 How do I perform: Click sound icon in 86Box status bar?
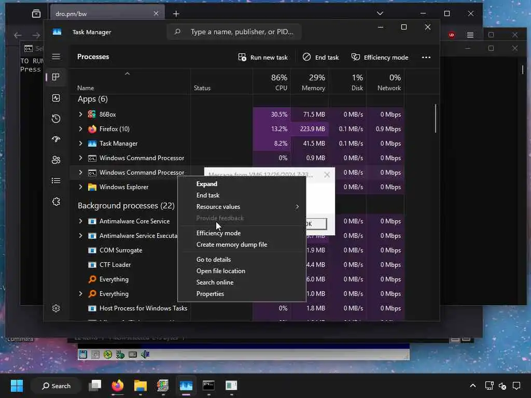pyautogui.click(x=145, y=354)
